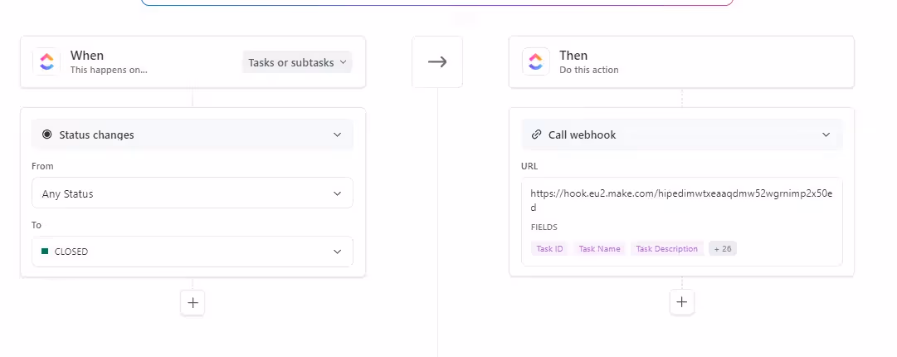The width and height of the screenshot is (897, 357).
Task: Select the Task ID field tag
Action: click(x=549, y=248)
